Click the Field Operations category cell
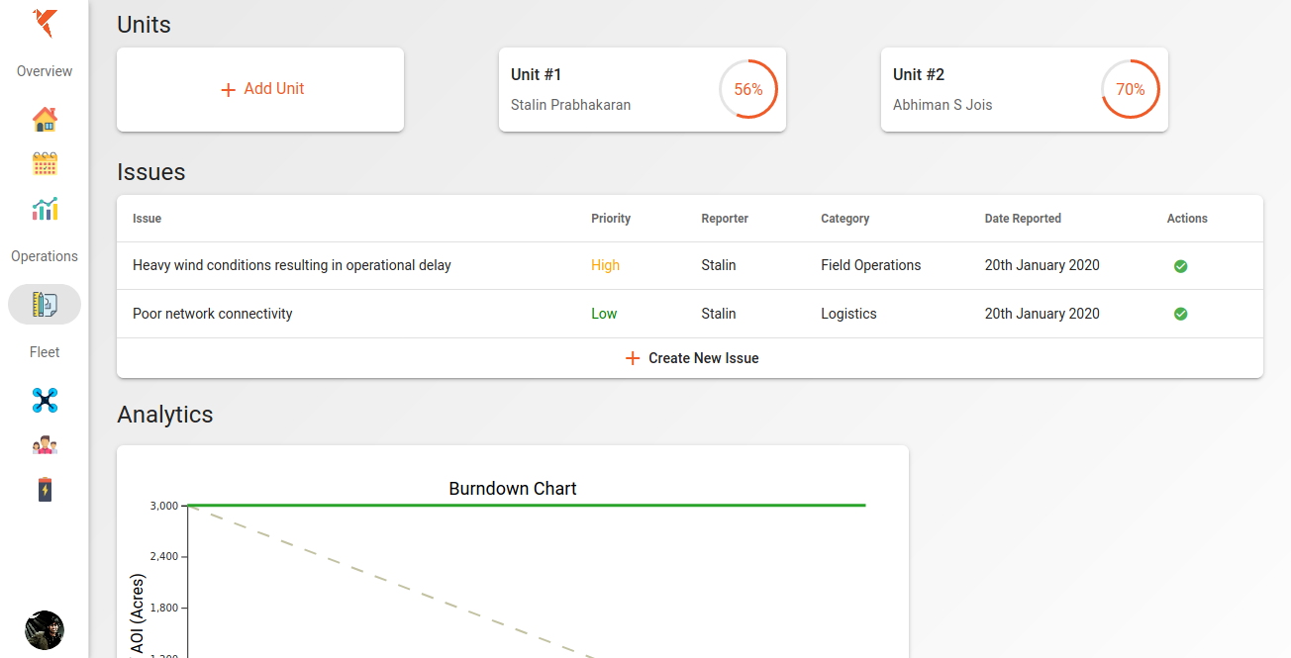Image resolution: width=1291 pixels, height=658 pixels. point(871,265)
